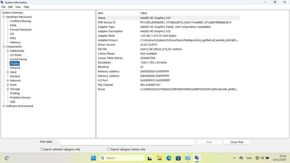Viewport: 290px width, 163px height.
Task: Select the Driver Version row
Action: [x=168, y=45]
